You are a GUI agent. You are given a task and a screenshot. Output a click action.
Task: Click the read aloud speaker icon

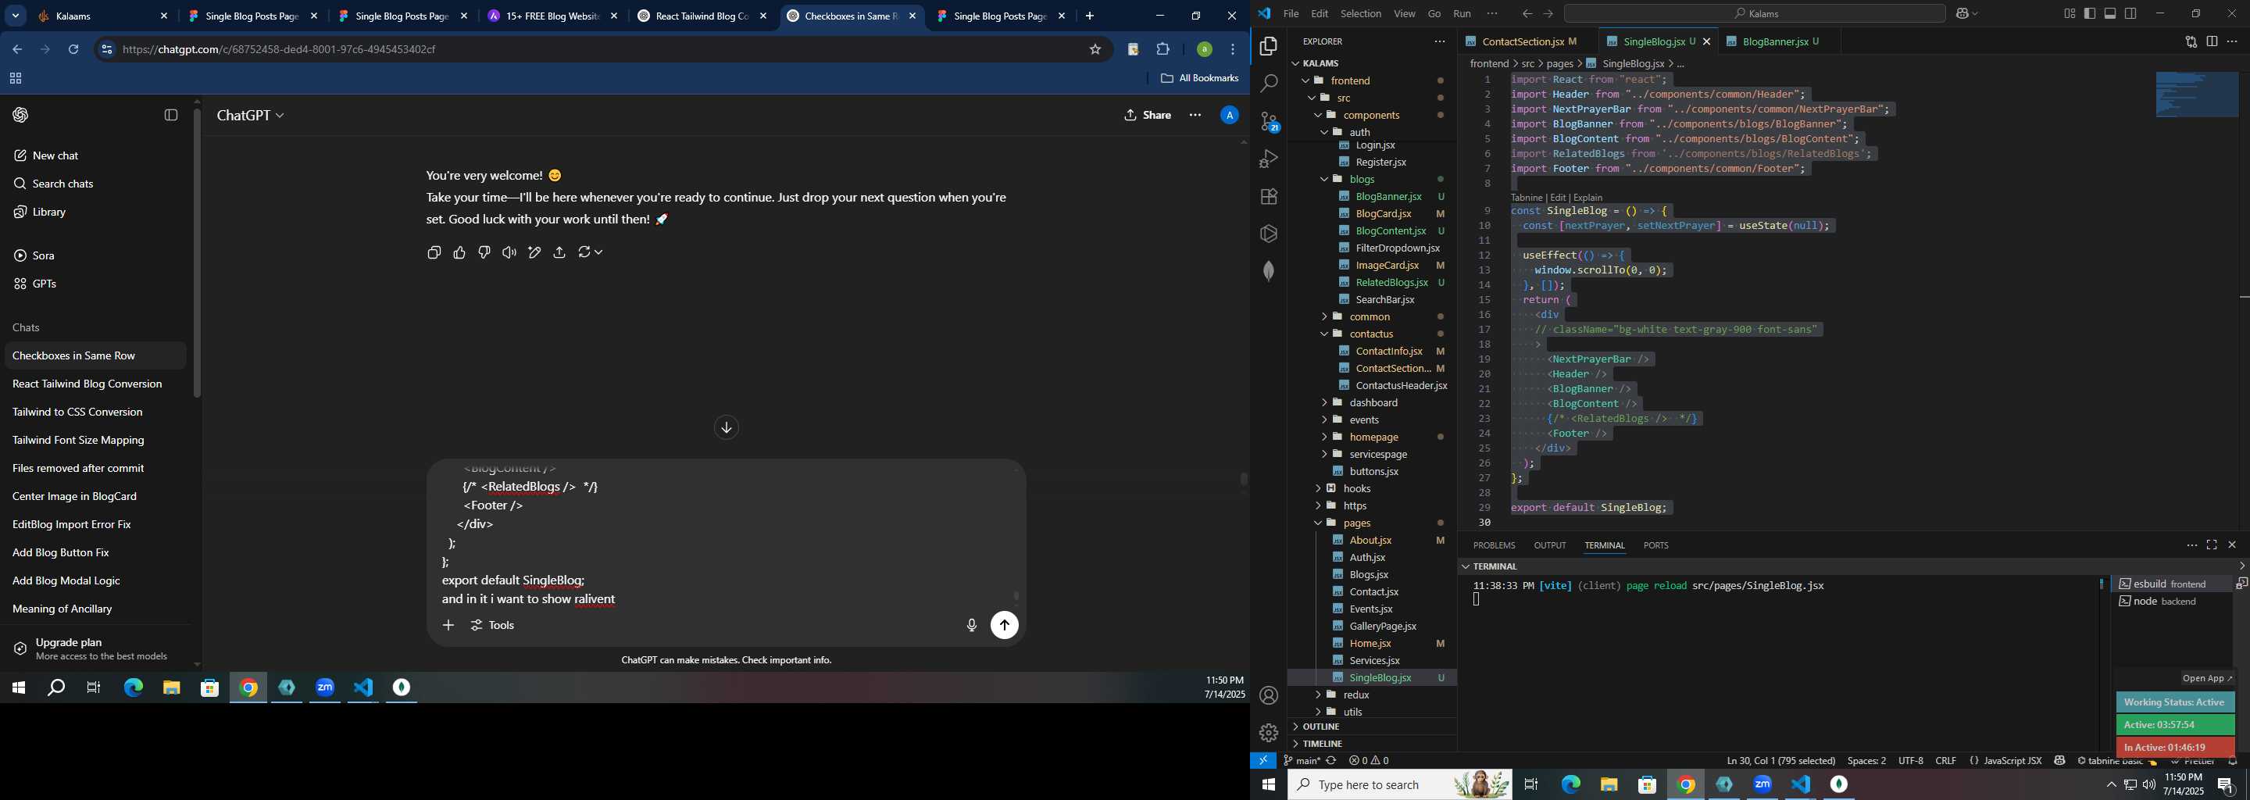point(509,252)
